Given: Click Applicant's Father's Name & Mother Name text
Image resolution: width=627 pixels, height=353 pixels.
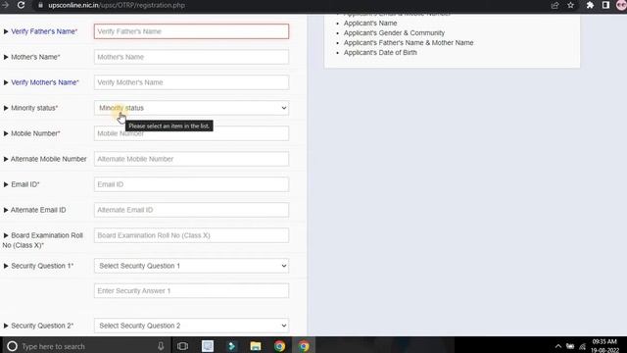Looking at the screenshot, I should tap(409, 43).
